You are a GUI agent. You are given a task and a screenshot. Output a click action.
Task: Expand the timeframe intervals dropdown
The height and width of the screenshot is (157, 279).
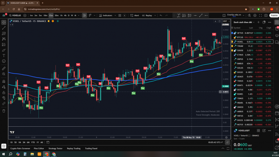pyautogui.click(x=79, y=16)
